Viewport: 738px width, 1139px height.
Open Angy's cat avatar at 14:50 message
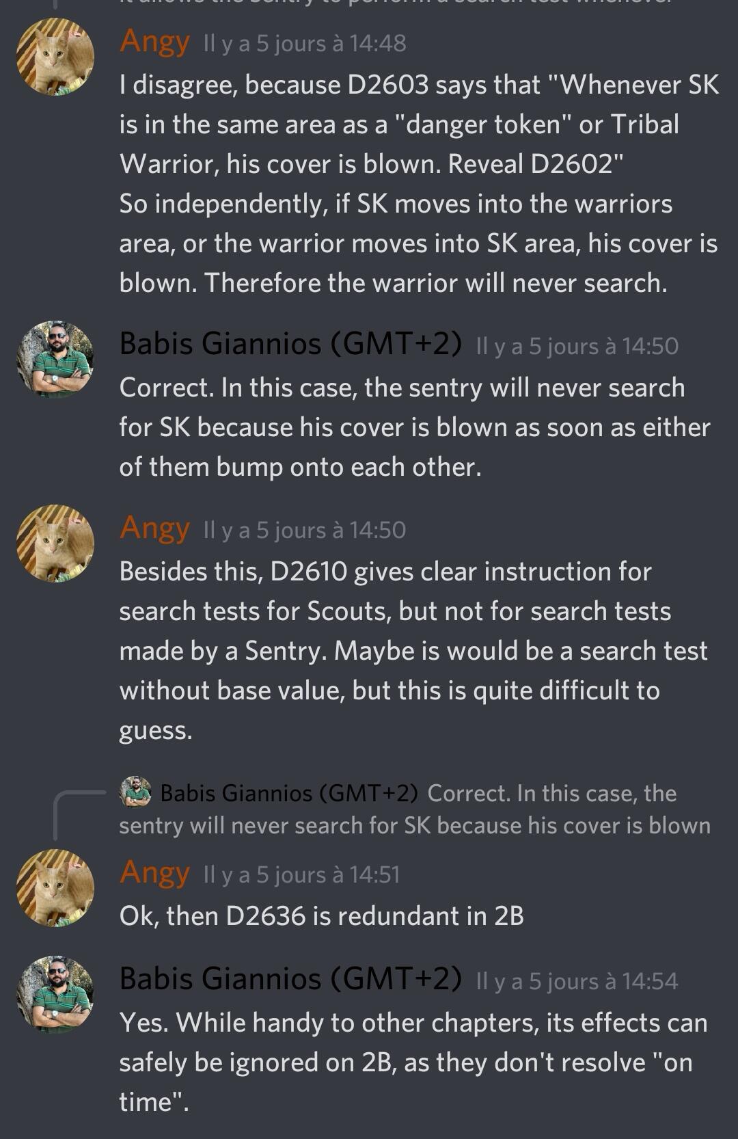click(55, 544)
